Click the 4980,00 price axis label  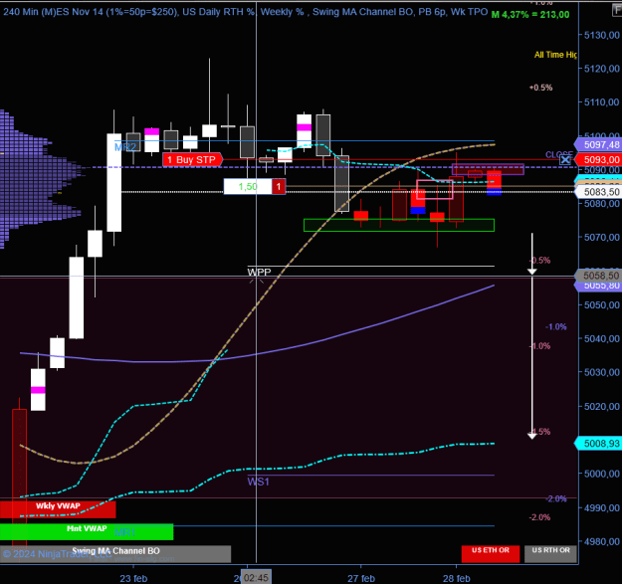(x=602, y=541)
